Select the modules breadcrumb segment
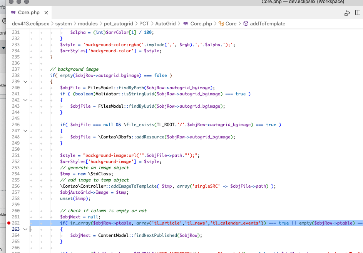The image size is (363, 253). [x=89, y=23]
